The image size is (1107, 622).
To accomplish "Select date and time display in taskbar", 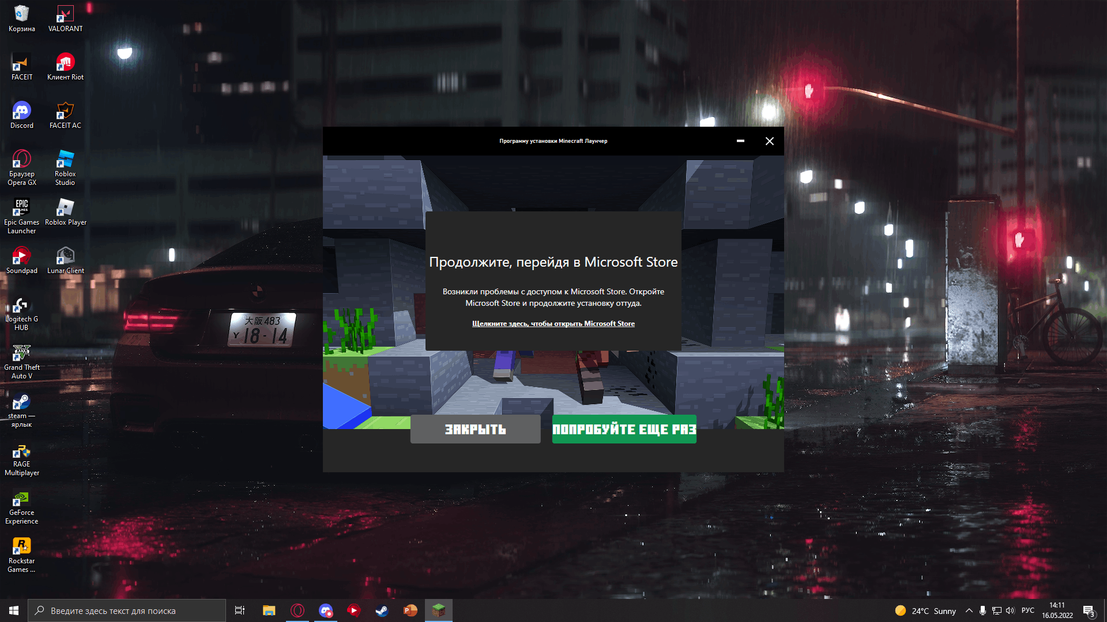I will (x=1059, y=610).
